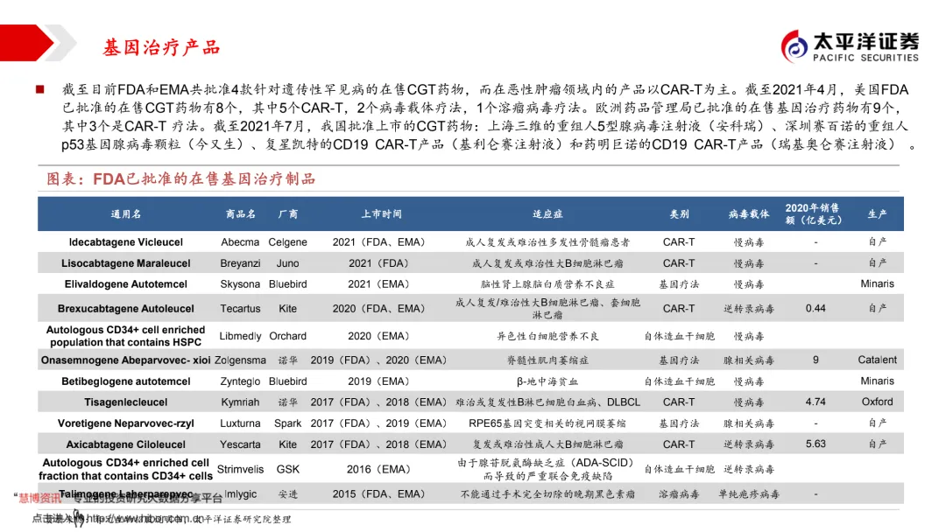
Task: Click the β-地中海贫血 indication cell
Action: tap(547, 381)
